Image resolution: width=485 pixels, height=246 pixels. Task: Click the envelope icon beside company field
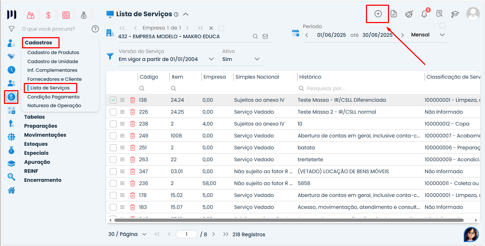[265, 36]
